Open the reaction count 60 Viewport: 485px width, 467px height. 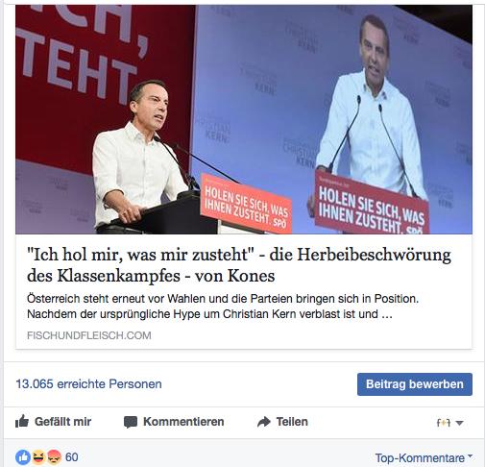pyautogui.click(x=72, y=457)
